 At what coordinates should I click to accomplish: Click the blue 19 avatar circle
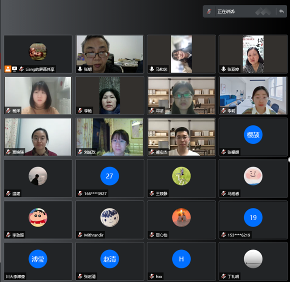253,217
